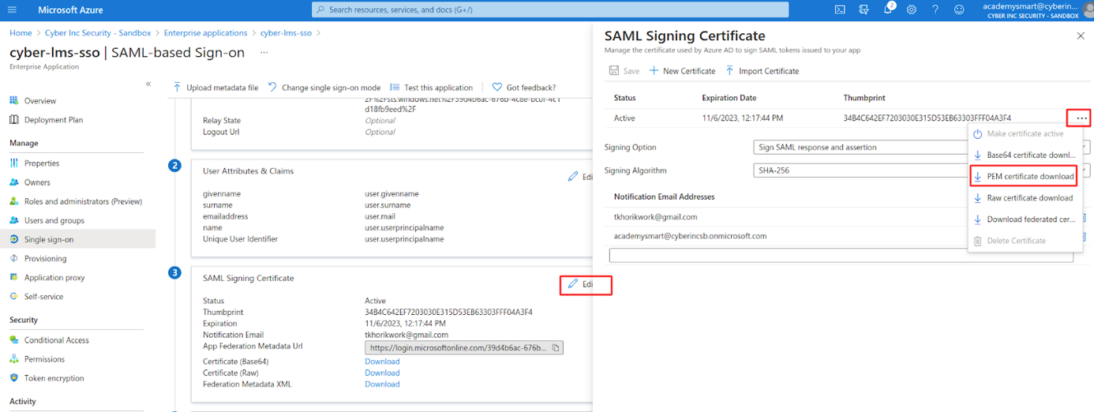Click New Certificate
The height and width of the screenshot is (412, 1094).
(682, 71)
